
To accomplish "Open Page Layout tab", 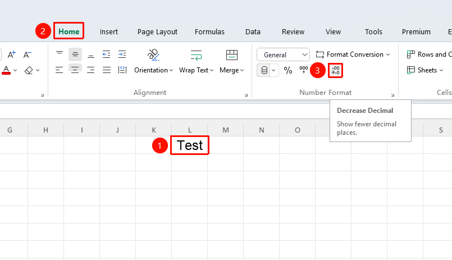I will (x=157, y=31).
